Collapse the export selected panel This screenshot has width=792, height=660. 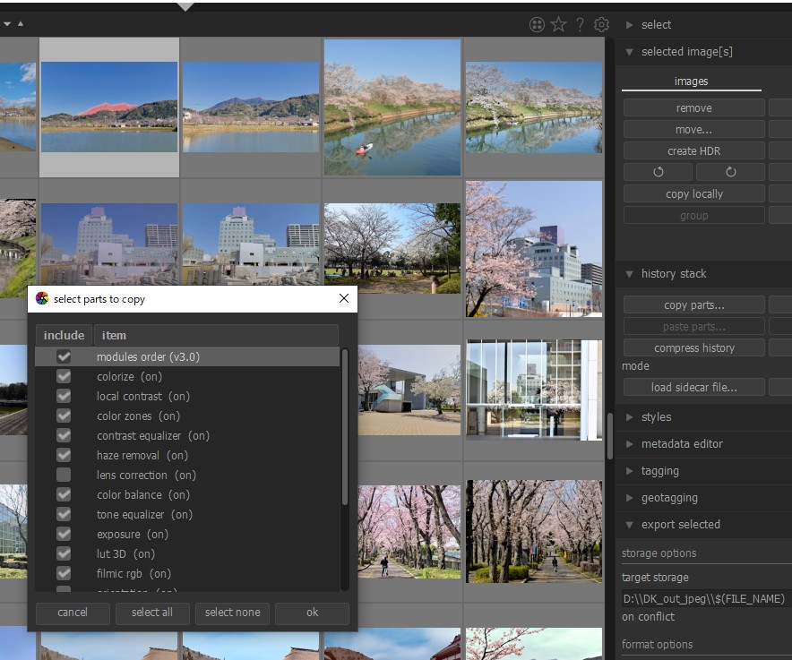(629, 525)
